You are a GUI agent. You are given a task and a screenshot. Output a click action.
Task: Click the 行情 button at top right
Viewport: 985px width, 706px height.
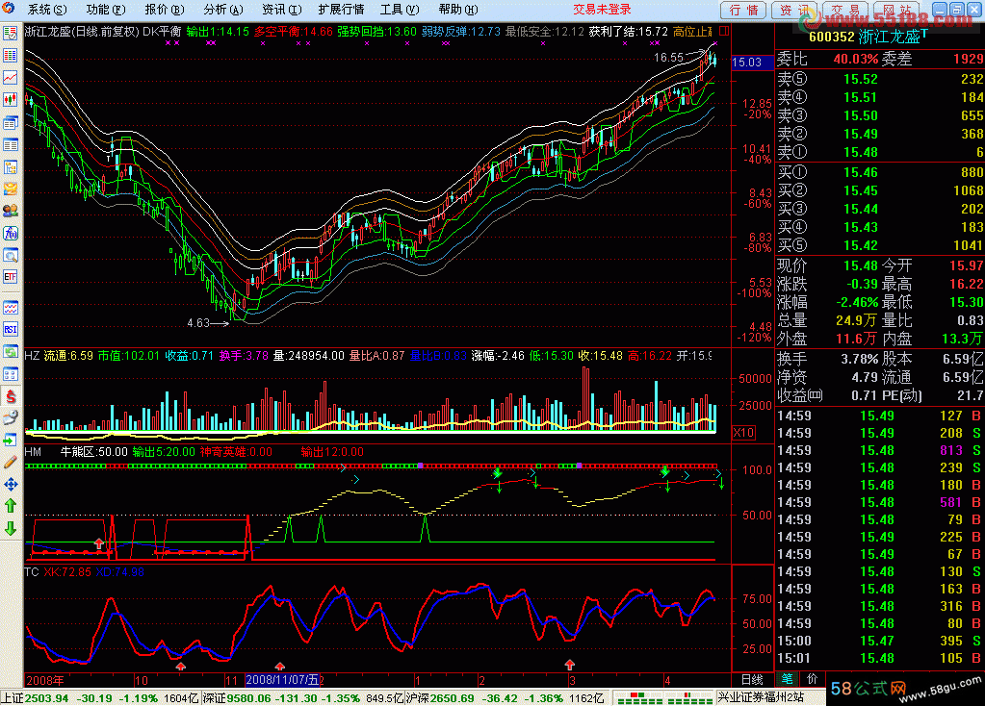coord(744,10)
